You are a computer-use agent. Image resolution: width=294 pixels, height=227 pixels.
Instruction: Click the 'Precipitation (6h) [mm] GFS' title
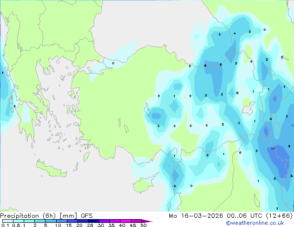[x=46, y=216]
